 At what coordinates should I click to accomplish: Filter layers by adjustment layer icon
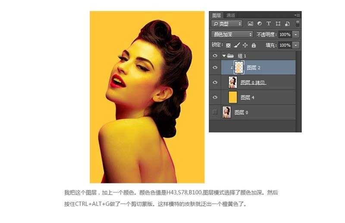tap(260, 23)
